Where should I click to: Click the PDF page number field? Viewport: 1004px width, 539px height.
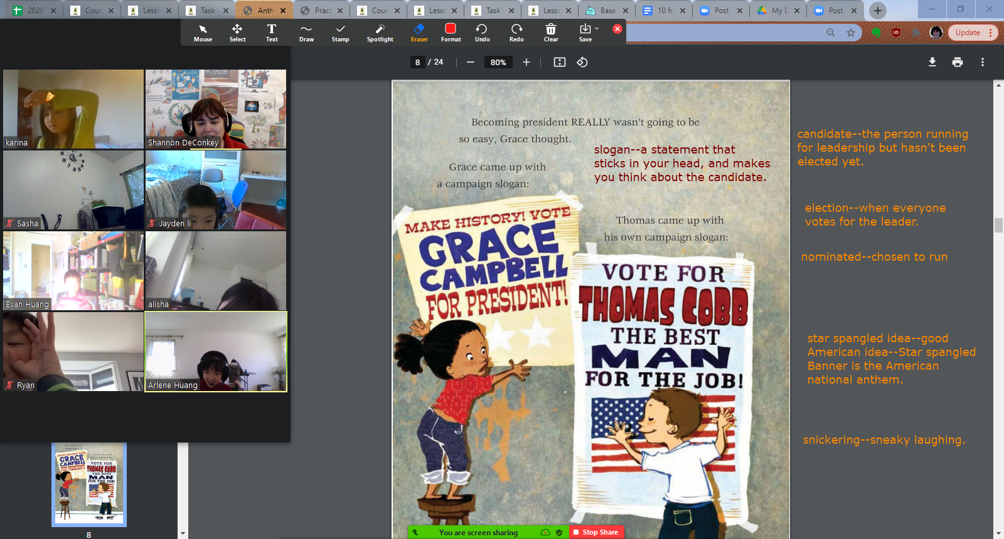(x=417, y=62)
